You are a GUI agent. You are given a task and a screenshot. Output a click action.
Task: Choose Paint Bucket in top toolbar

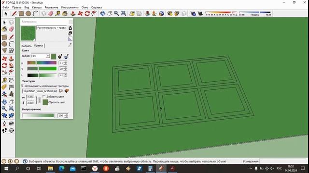tap(65, 13)
